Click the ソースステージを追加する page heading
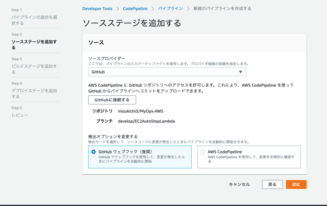327x206 pixels. (x=132, y=23)
